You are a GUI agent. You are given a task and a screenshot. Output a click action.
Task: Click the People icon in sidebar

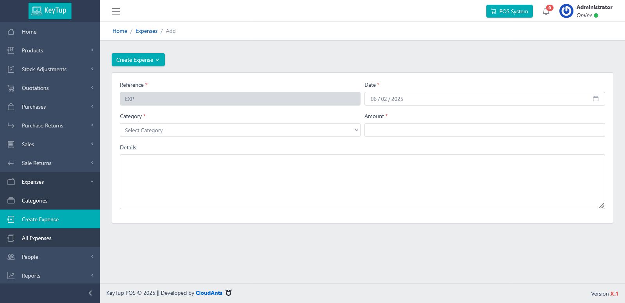pyautogui.click(x=11, y=257)
